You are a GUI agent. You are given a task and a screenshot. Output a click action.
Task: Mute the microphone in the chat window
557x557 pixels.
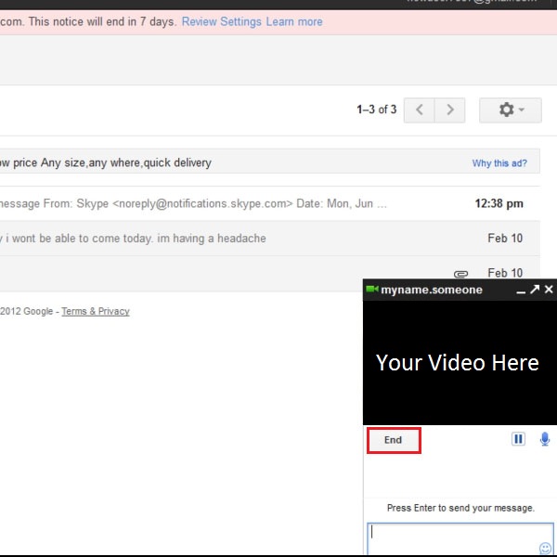(x=545, y=439)
